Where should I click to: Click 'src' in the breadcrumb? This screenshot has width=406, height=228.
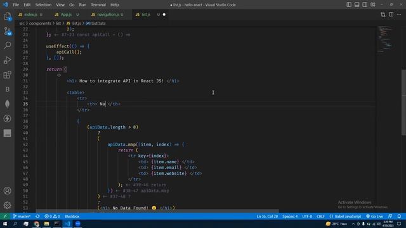22,23
